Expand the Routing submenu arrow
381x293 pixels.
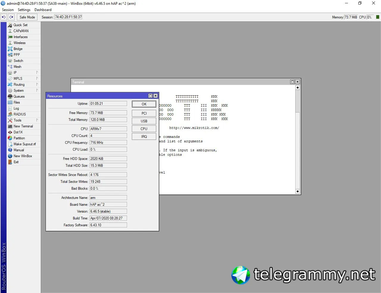tap(37, 84)
